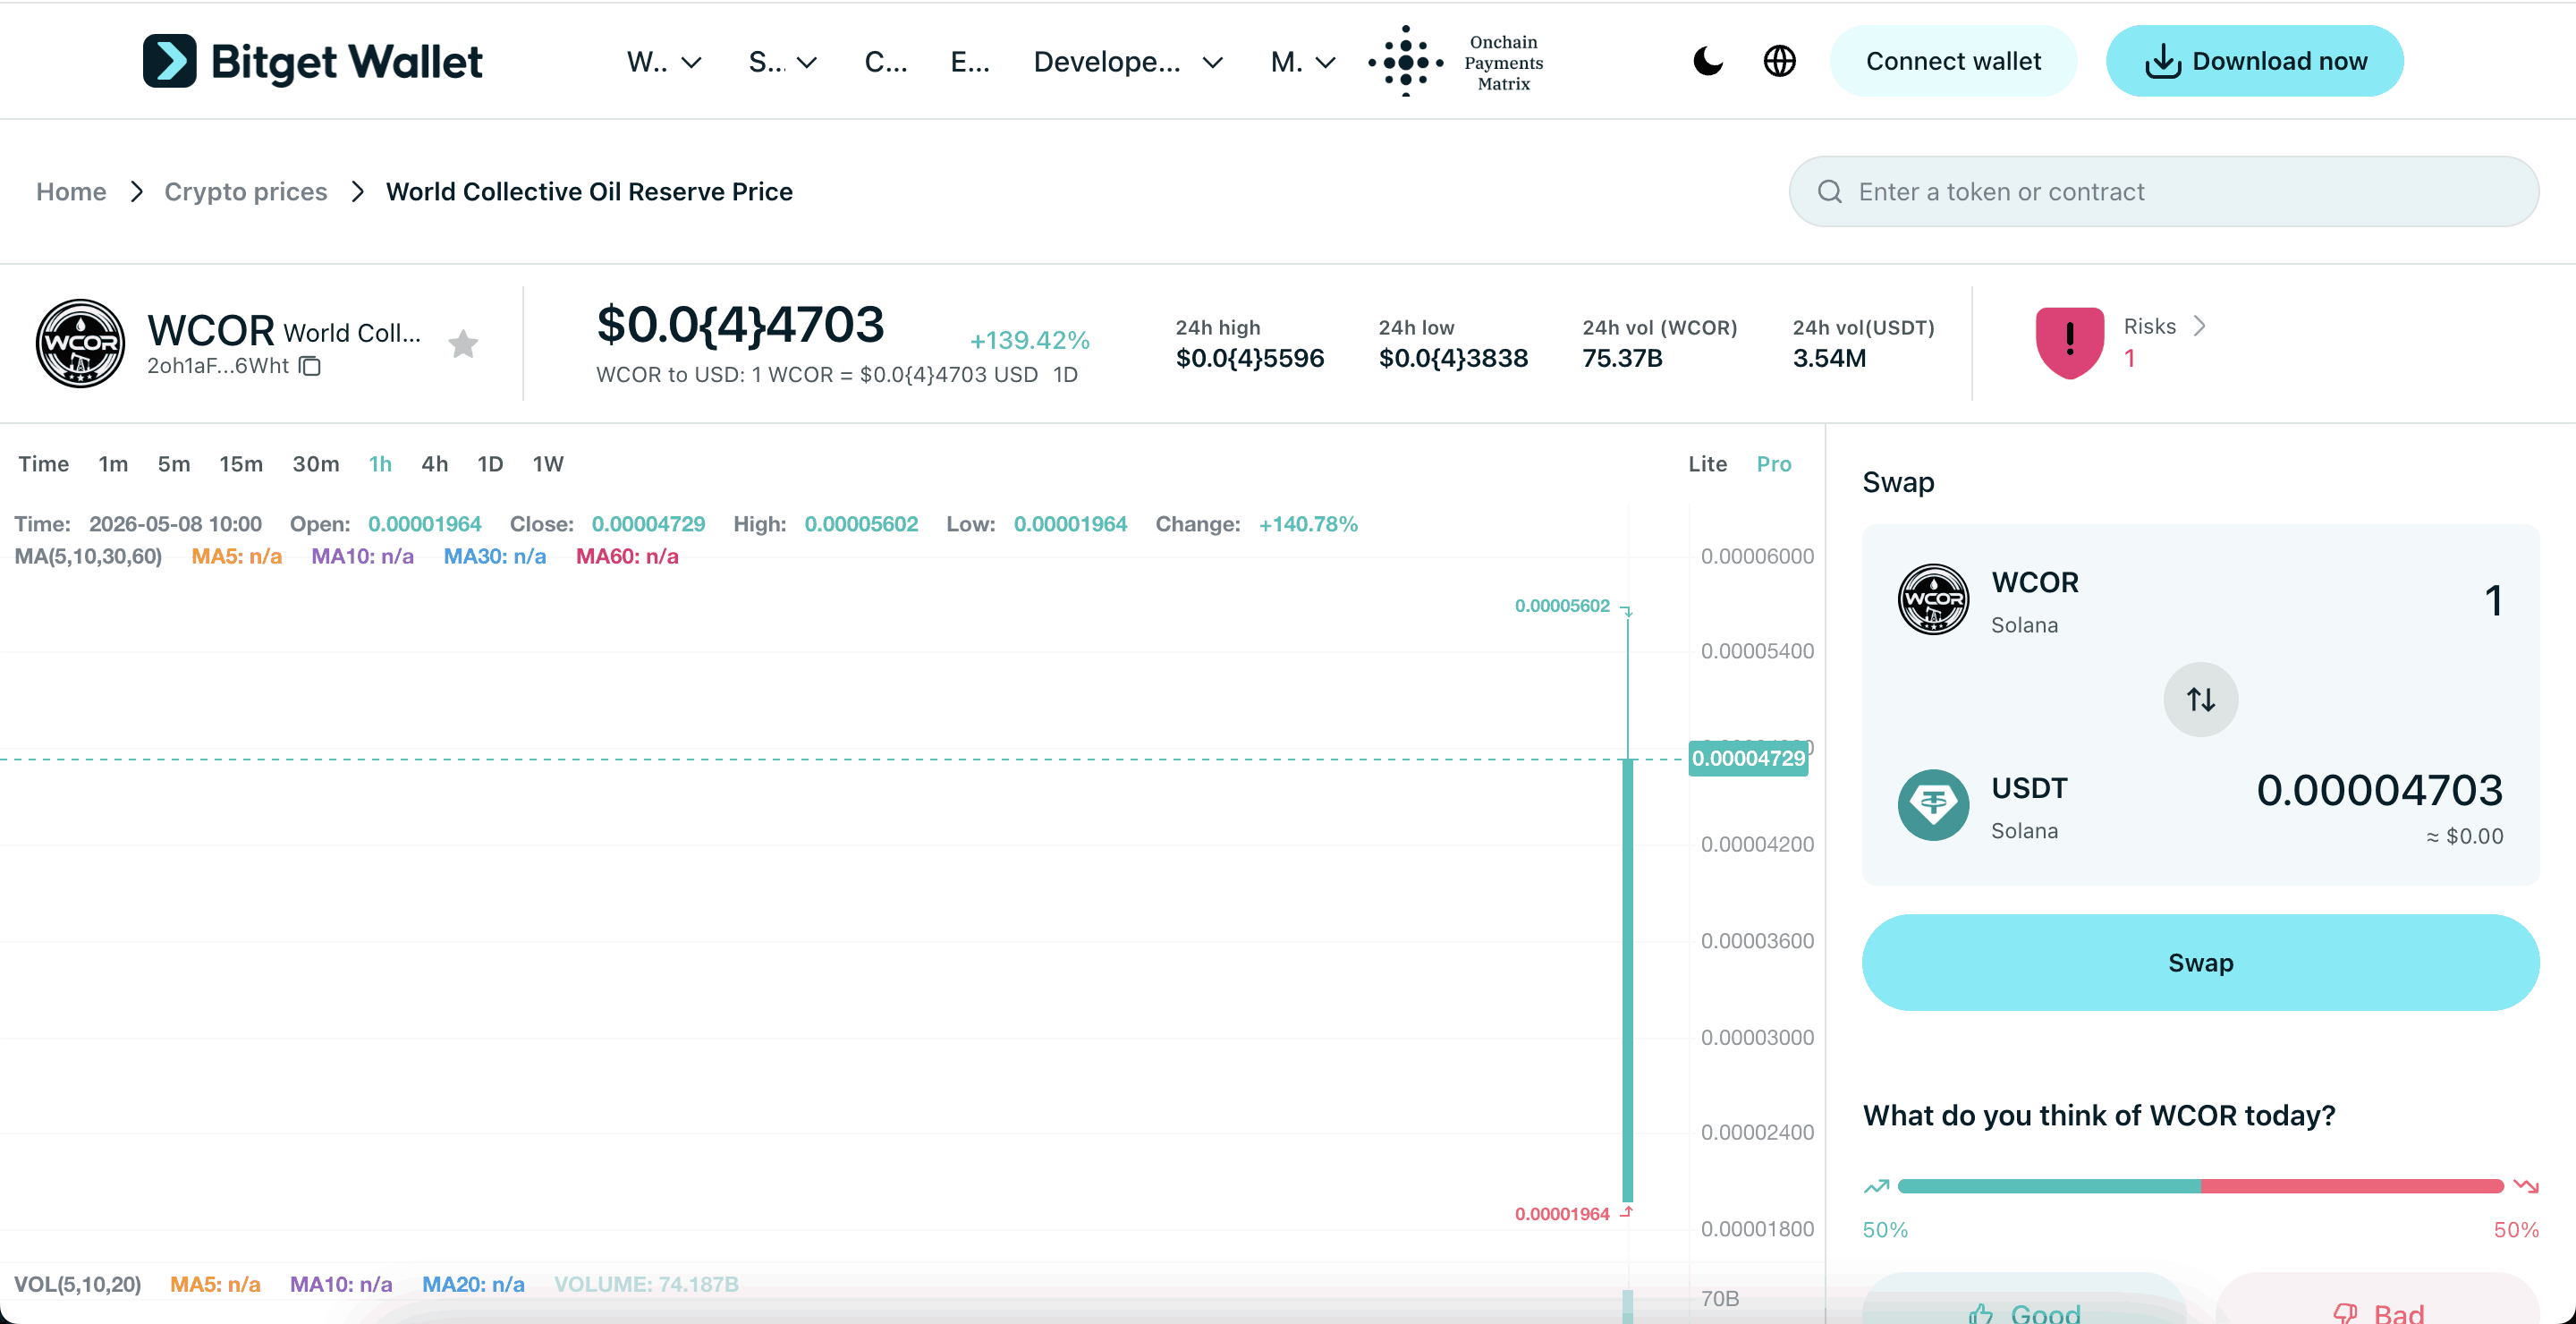Click the green candlestick on chart
The width and height of the screenshot is (2576, 1324).
pyautogui.click(x=1627, y=980)
